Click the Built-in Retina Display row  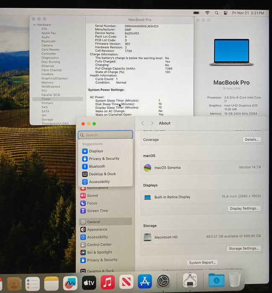[x=202, y=197]
